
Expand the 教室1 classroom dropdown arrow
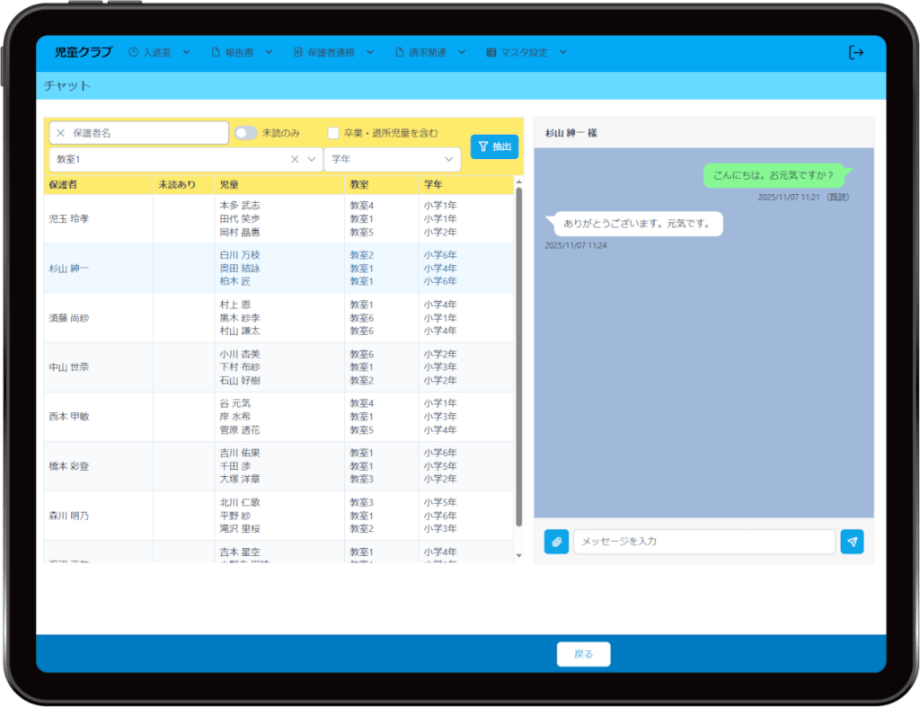click(x=312, y=159)
